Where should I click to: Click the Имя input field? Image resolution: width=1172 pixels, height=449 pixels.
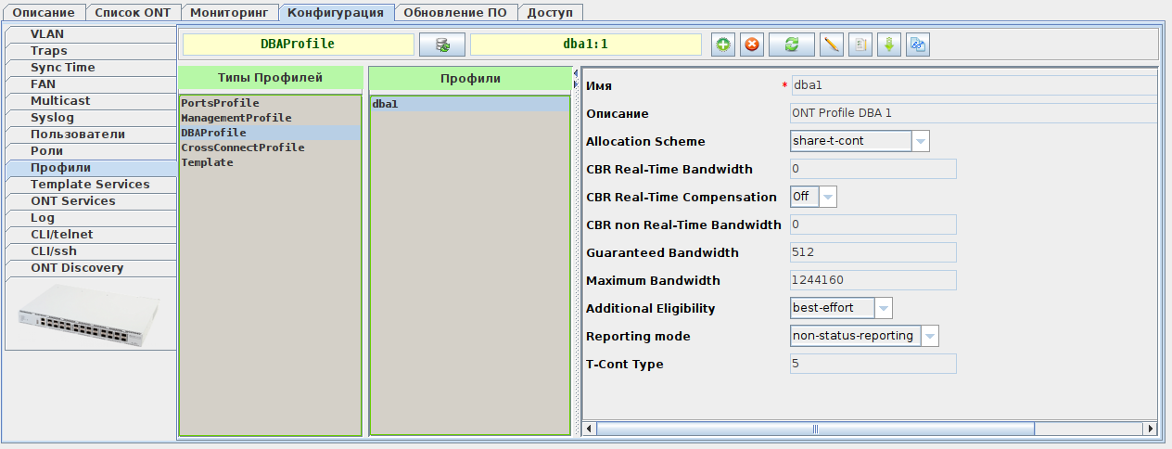click(x=974, y=85)
